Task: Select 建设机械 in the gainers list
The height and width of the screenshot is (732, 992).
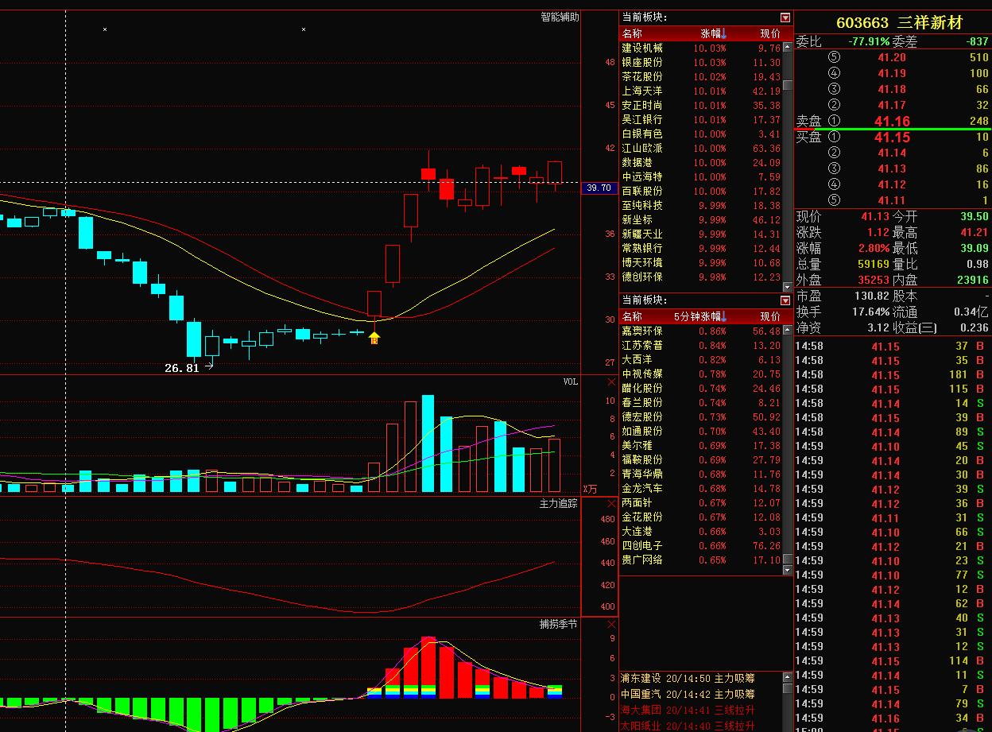Action: pos(642,48)
